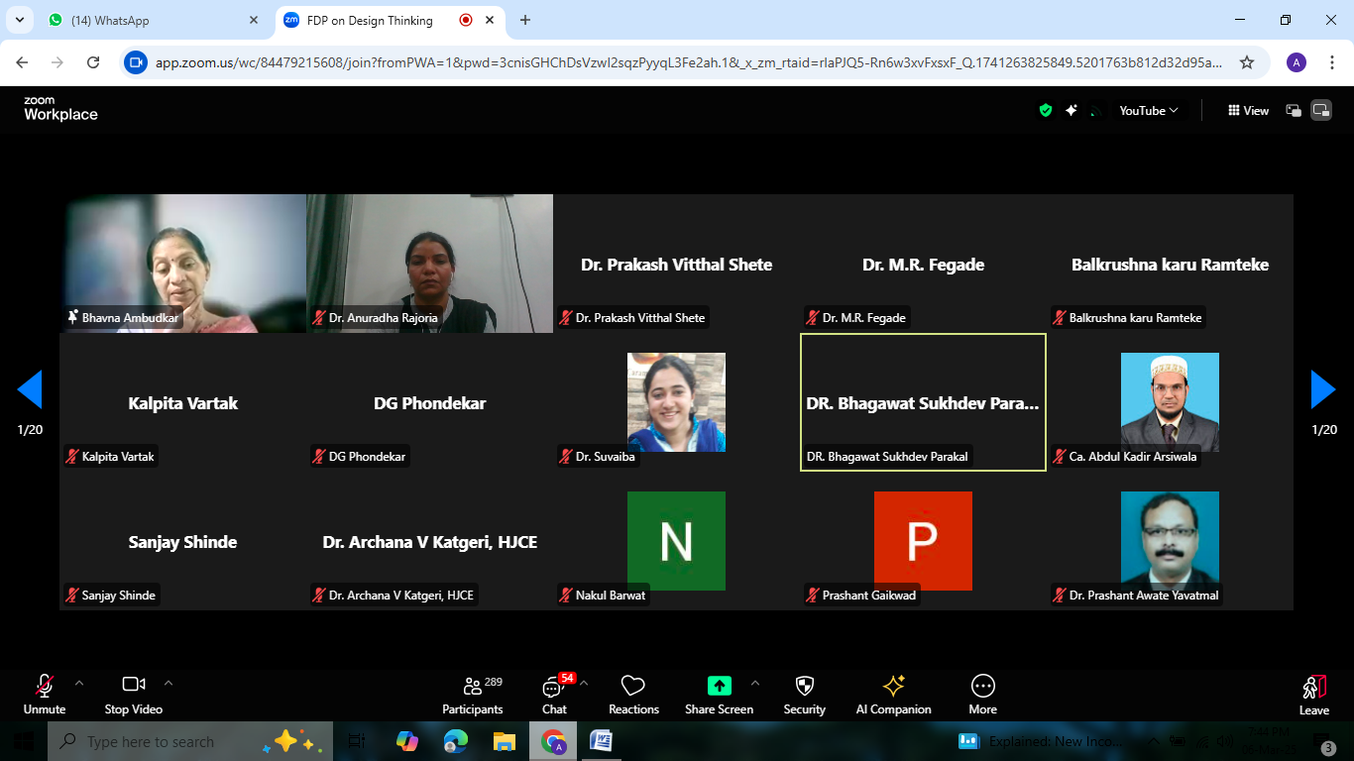This screenshot has width=1354, height=761.
Task: Click the green encryption shield icon
Action: pyautogui.click(x=1045, y=111)
